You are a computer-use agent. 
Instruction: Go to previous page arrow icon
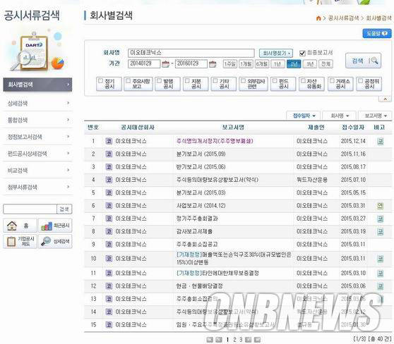tap(219, 340)
